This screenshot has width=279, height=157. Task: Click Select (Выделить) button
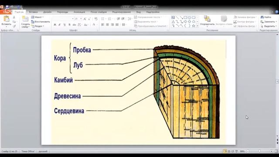[x=269, y=26]
